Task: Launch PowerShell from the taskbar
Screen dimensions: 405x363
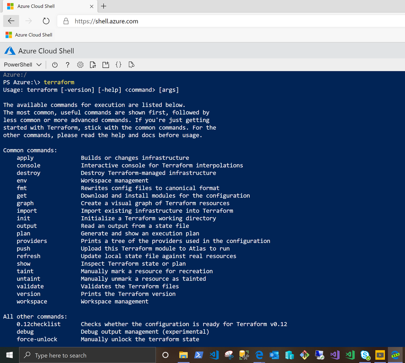Action: click(x=198, y=355)
